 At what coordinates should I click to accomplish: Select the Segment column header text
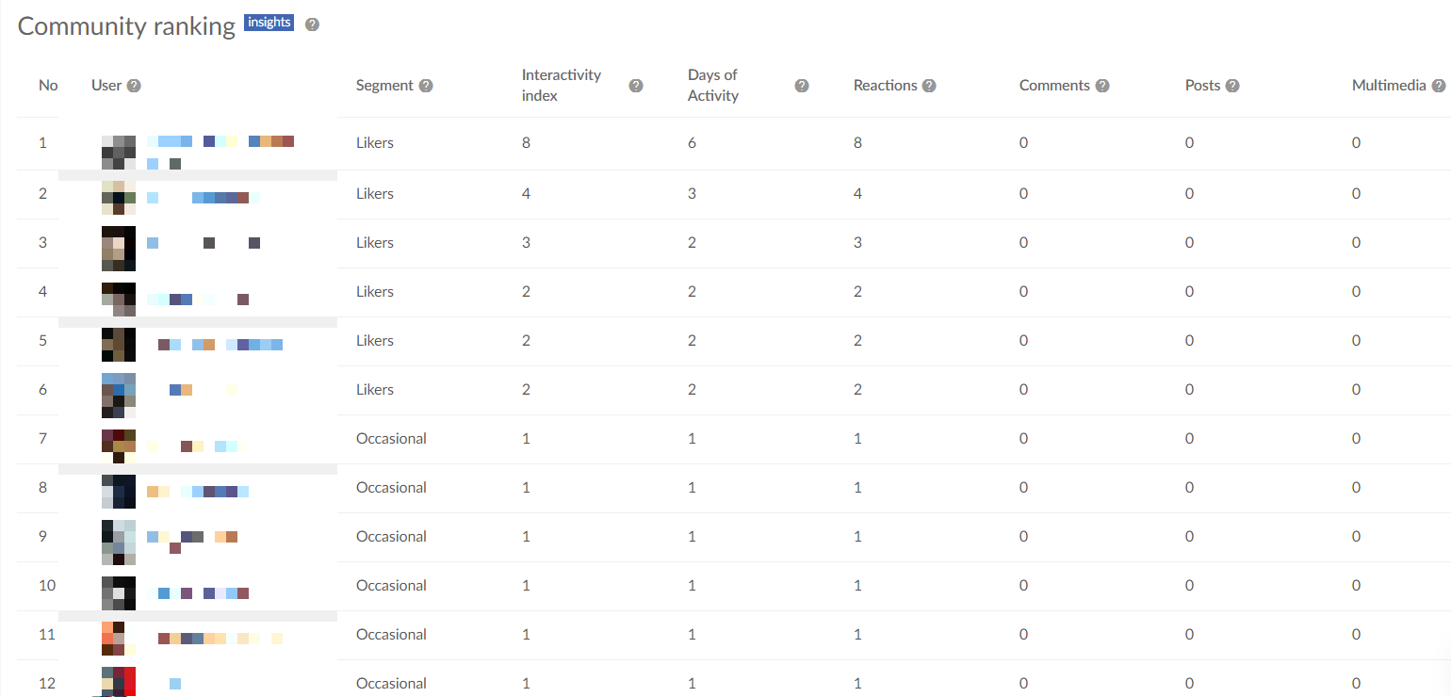[x=384, y=86]
